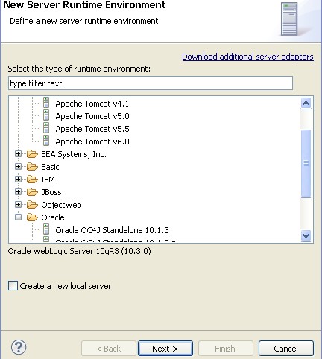This screenshot has width=322, height=359.
Task: Collapse the Oracle tree node
Action: (x=18, y=217)
